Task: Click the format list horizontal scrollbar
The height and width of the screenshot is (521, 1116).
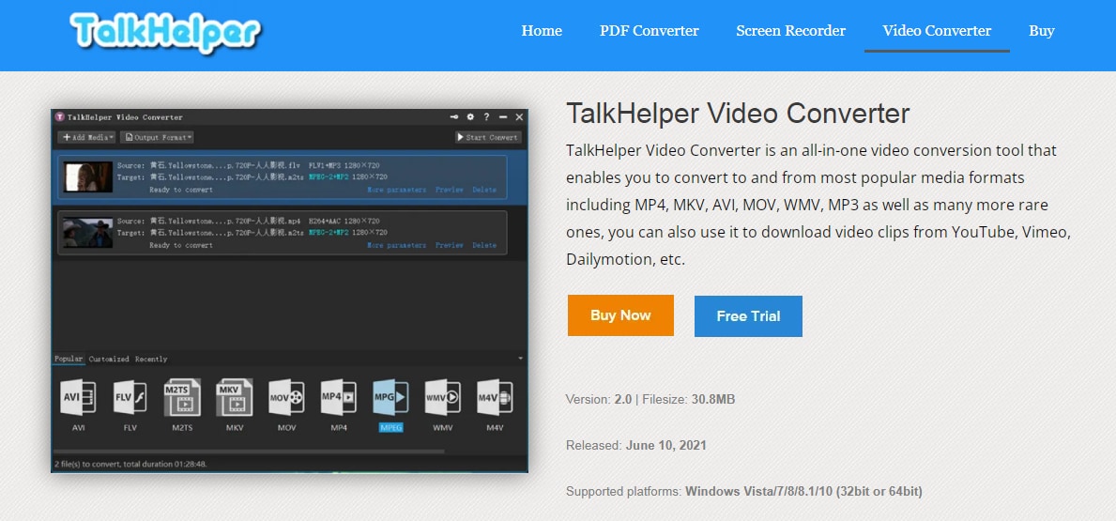Action: click(x=250, y=452)
